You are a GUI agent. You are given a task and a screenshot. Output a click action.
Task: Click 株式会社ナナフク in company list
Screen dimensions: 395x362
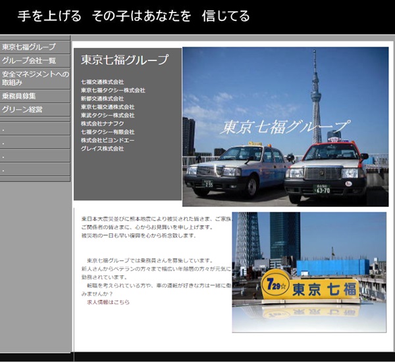[102, 124]
